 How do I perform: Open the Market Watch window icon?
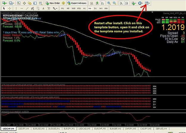tap(19, 3)
